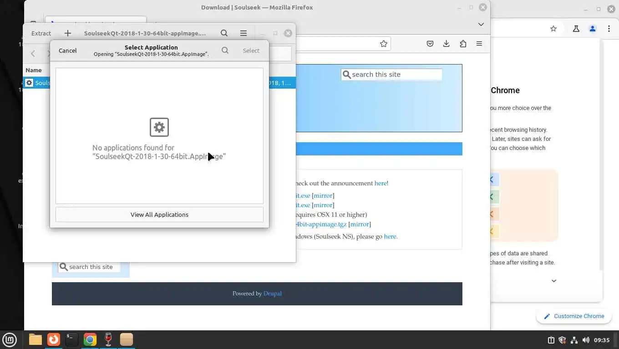Image resolution: width=619 pixels, height=349 pixels.
Task: Click Cancel in the Select Application dialog
Action: [67, 50]
